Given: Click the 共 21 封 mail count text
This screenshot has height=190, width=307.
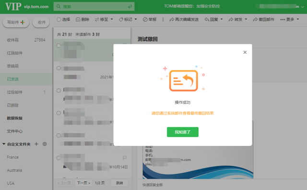Looking at the screenshot, I should [x=64, y=35].
